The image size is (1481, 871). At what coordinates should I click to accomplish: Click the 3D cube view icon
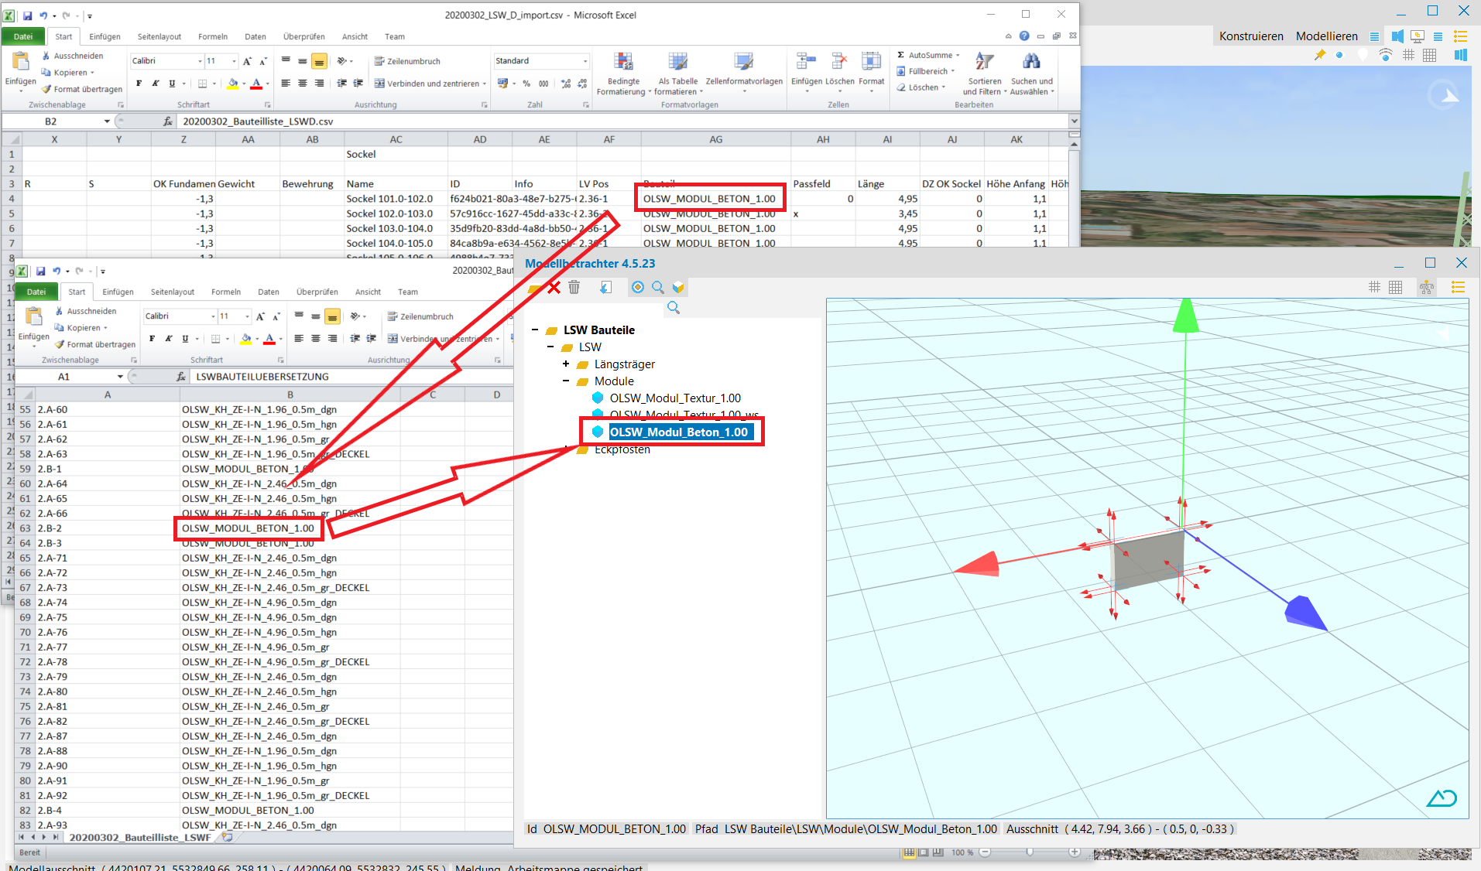(x=678, y=288)
